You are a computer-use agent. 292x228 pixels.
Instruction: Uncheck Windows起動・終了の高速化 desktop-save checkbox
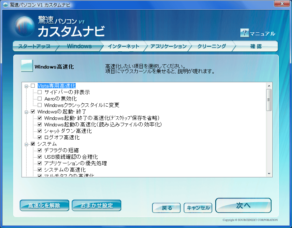[x=39, y=118]
